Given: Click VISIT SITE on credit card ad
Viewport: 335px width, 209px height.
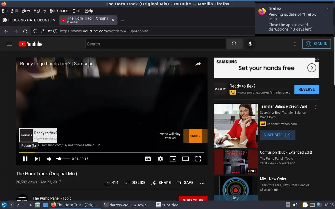Looking at the screenshot, I should pos(277,135).
